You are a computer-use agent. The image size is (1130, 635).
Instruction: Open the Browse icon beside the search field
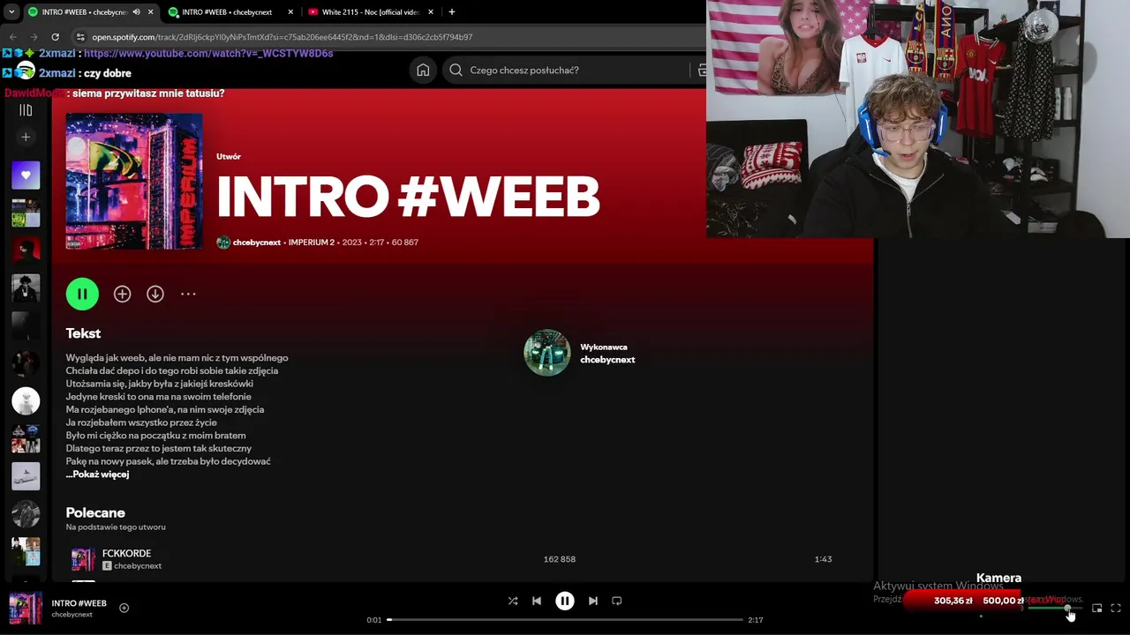[x=702, y=70]
